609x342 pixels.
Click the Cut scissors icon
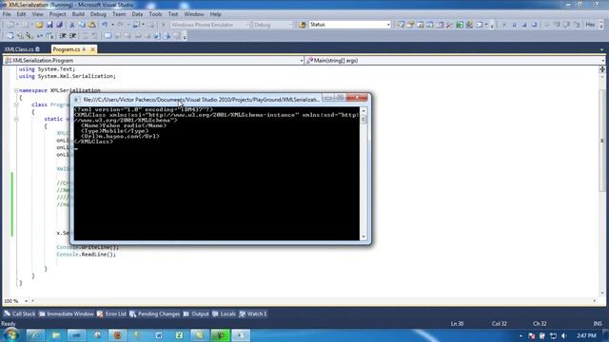tap(72, 25)
